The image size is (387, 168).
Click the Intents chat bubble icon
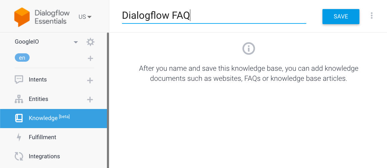click(x=19, y=80)
